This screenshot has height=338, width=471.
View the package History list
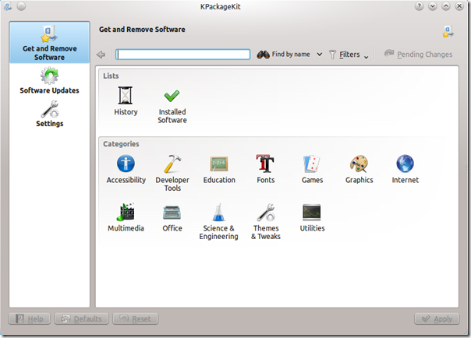point(126,98)
